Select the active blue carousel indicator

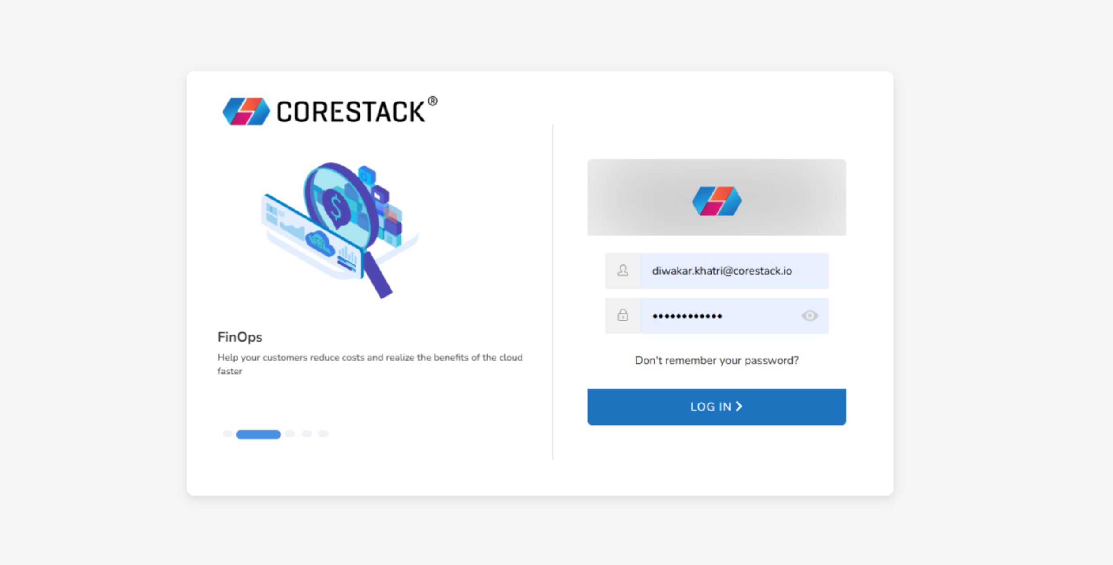coord(258,434)
